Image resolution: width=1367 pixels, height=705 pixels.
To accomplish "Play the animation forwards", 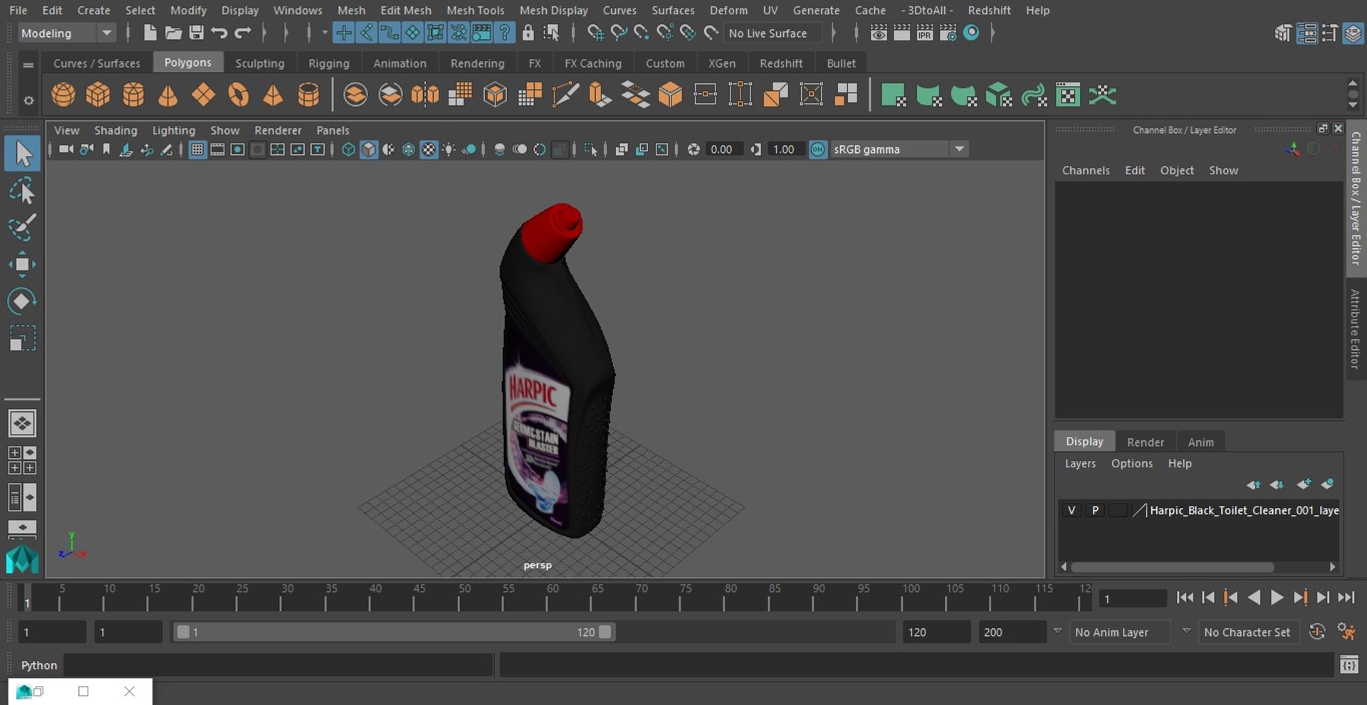I will [1277, 598].
